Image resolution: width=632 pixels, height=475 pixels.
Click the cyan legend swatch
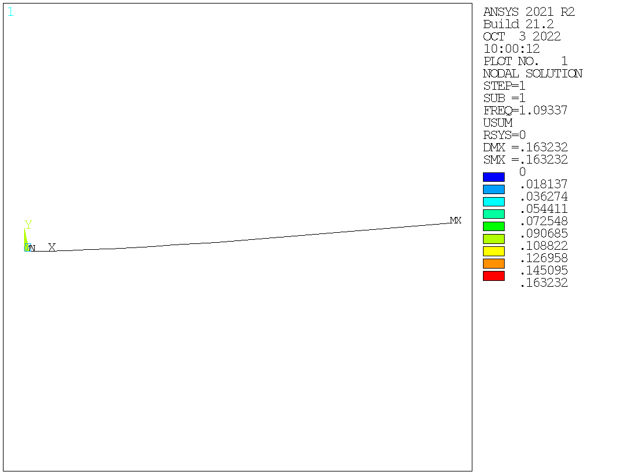pyautogui.click(x=494, y=202)
